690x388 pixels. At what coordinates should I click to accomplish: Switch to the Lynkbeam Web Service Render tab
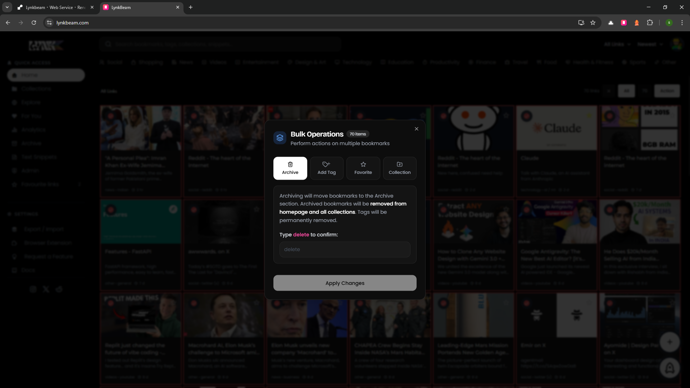[55, 7]
